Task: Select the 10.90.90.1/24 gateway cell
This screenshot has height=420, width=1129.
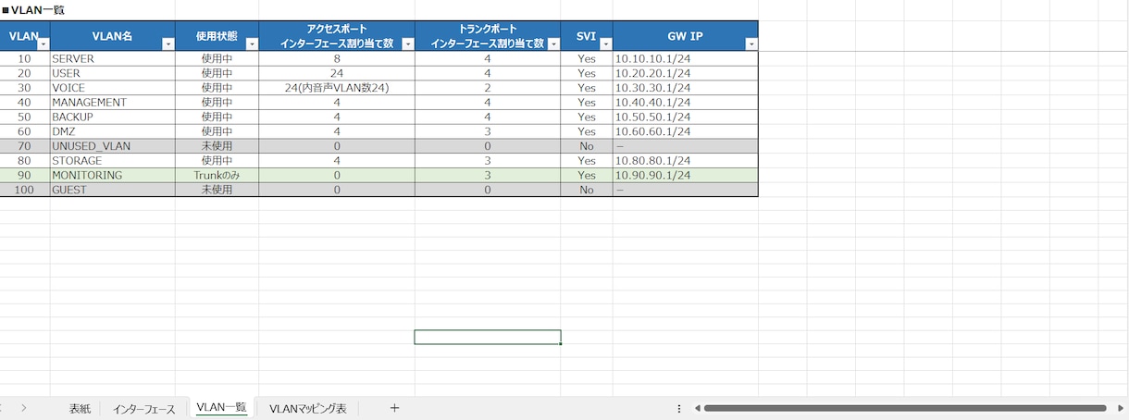Action: click(x=685, y=175)
